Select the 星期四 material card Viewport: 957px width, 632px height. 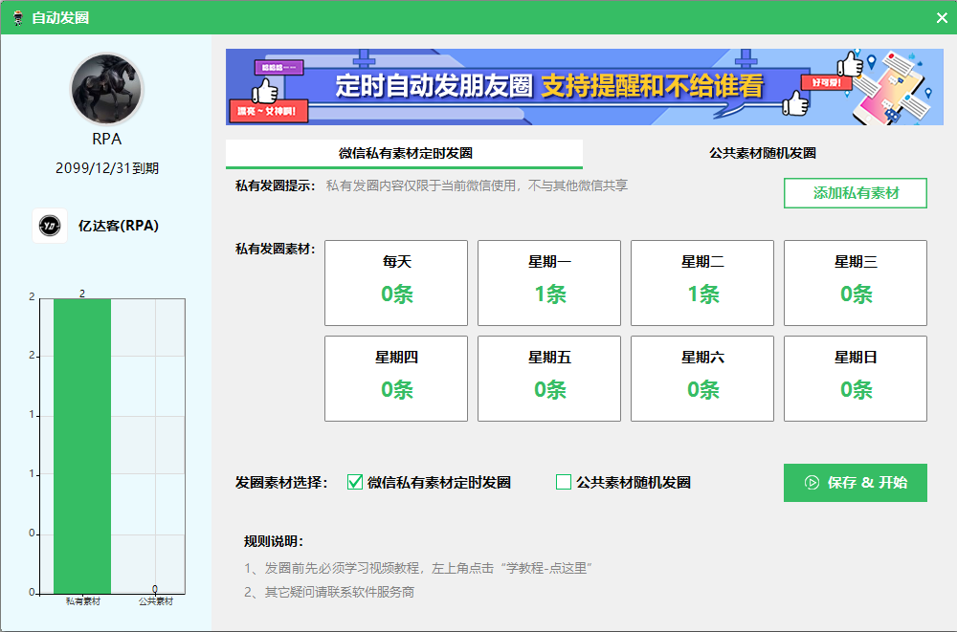coord(396,379)
